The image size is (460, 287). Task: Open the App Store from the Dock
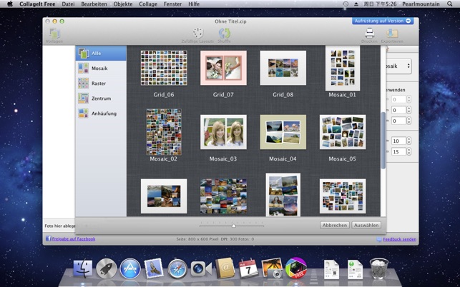130,268
